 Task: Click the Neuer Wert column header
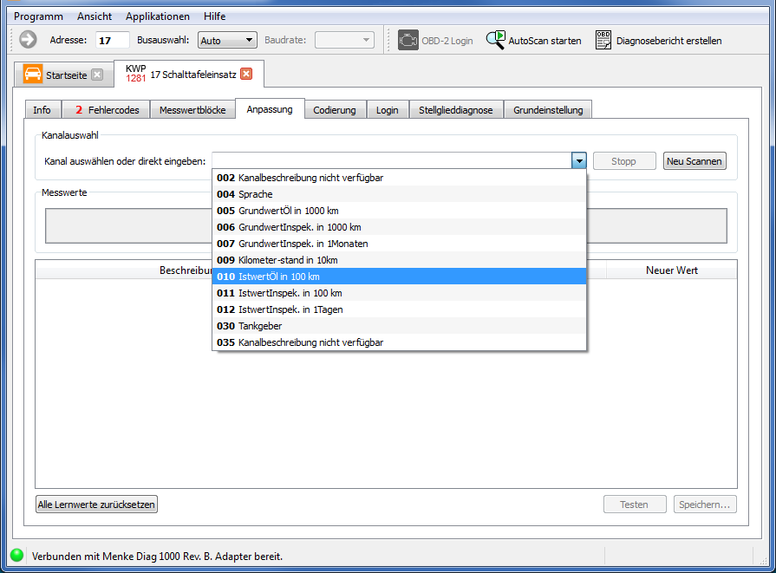tap(671, 270)
